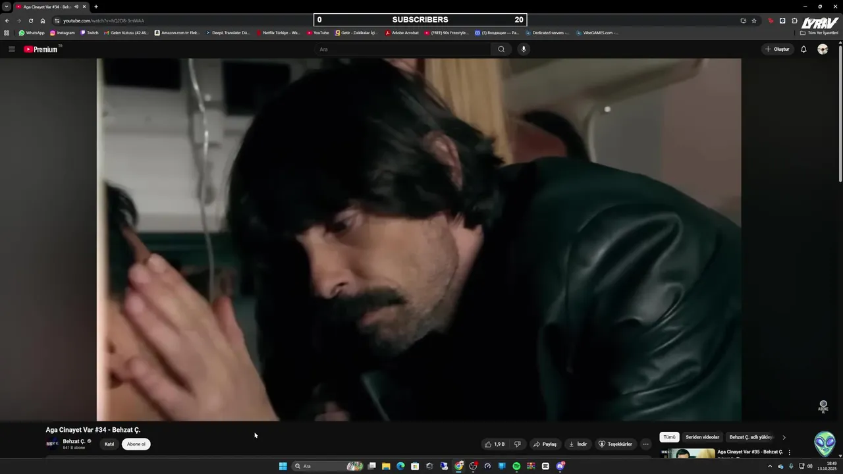Open the Chrome apps grid in bookmarks bar
843x474 pixels.
click(x=7, y=33)
